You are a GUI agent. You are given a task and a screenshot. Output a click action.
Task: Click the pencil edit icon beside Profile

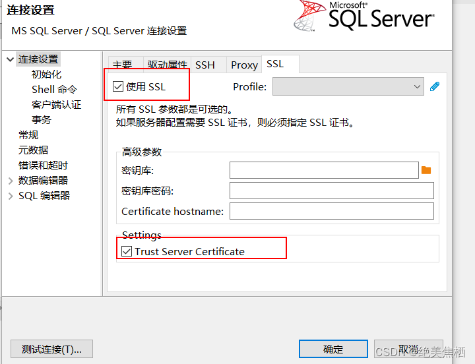coord(434,86)
